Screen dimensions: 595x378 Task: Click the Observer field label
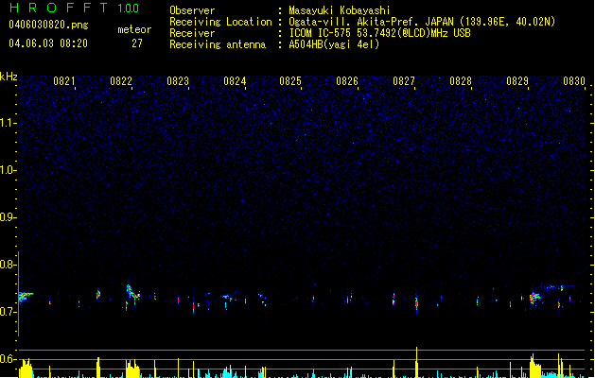pyautogui.click(x=192, y=10)
